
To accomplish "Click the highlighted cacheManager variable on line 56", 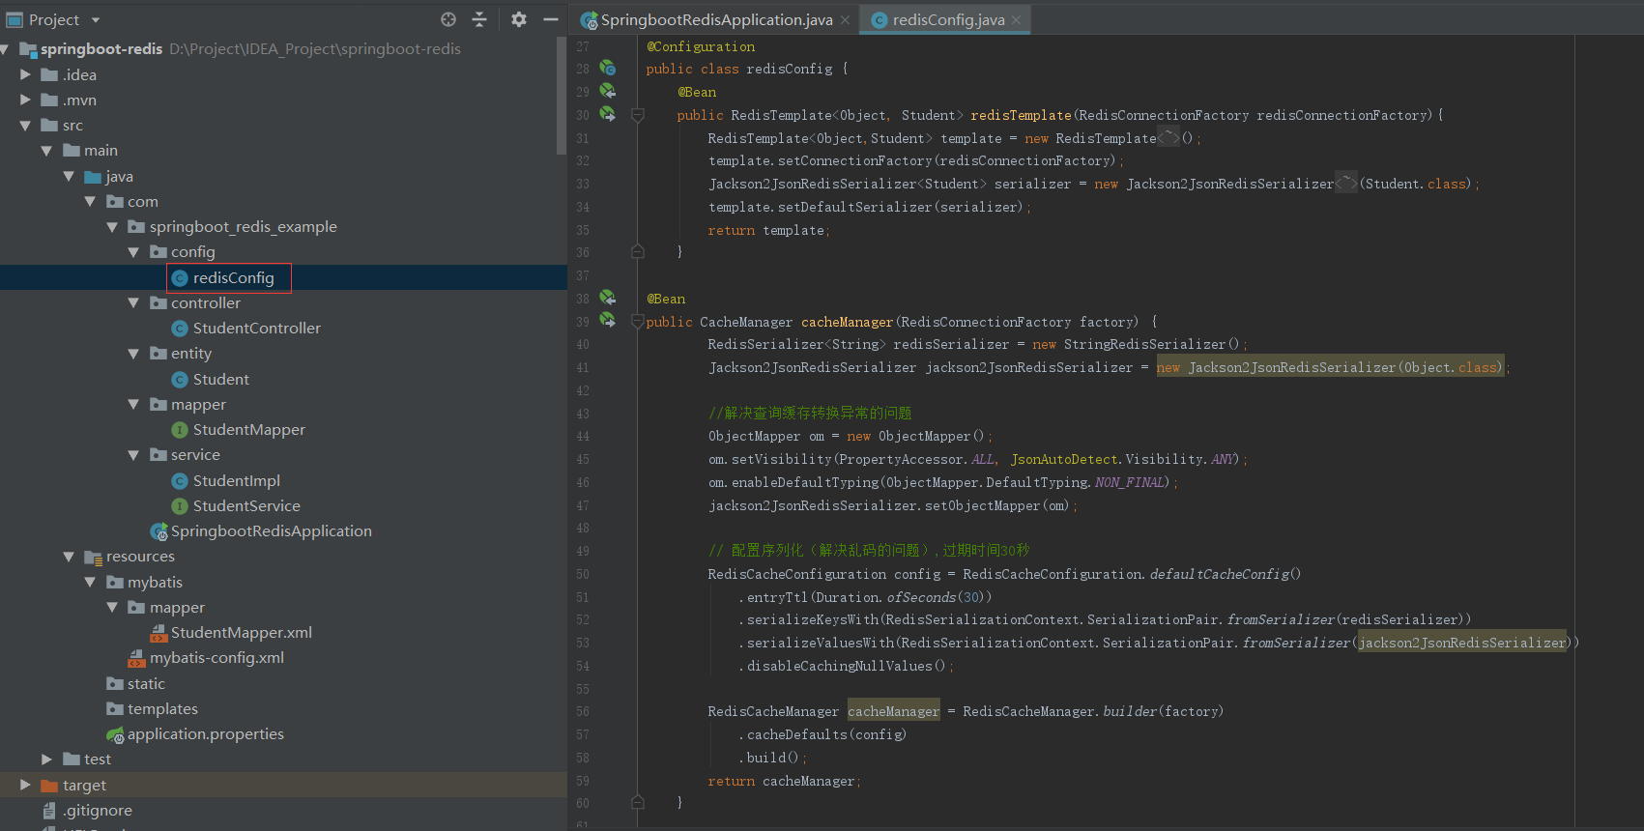I will [x=894, y=711].
